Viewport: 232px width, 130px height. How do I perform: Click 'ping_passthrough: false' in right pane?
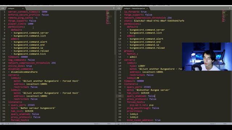click(x=143, y=108)
